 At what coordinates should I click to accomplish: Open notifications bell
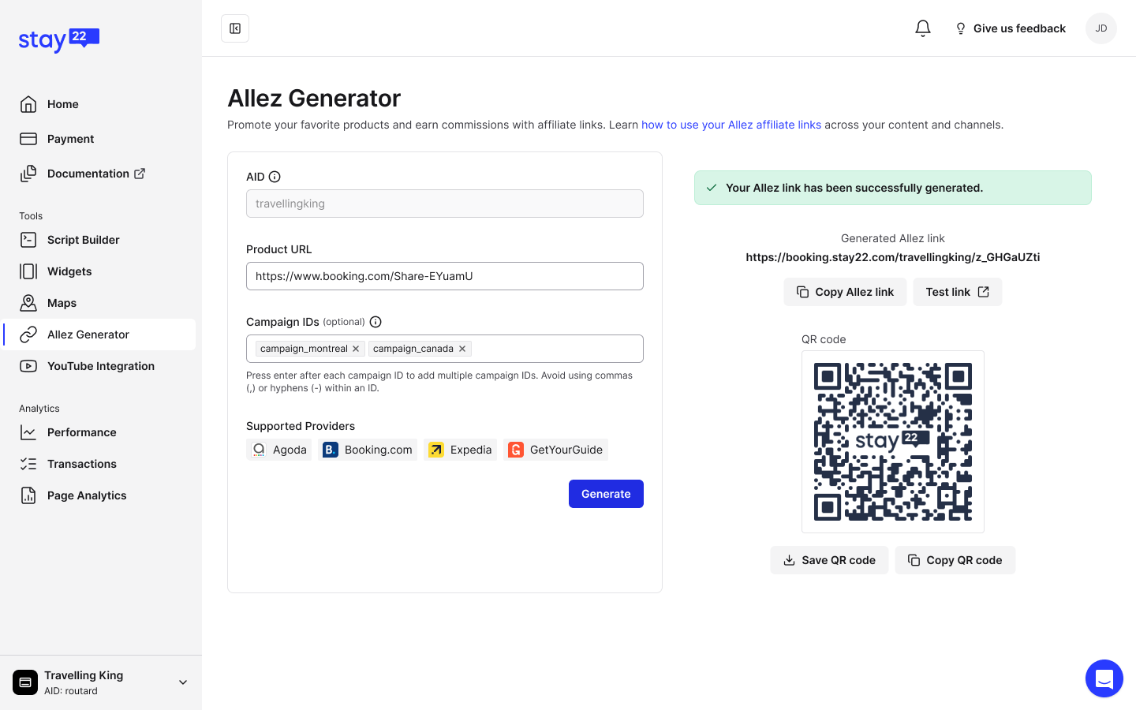[922, 28]
